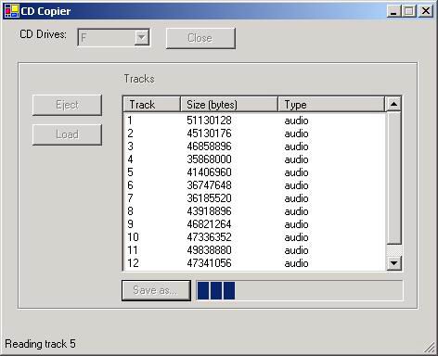Image resolution: width=438 pixels, height=356 pixels.
Task: Click size value 46821264
Action: 209,224
